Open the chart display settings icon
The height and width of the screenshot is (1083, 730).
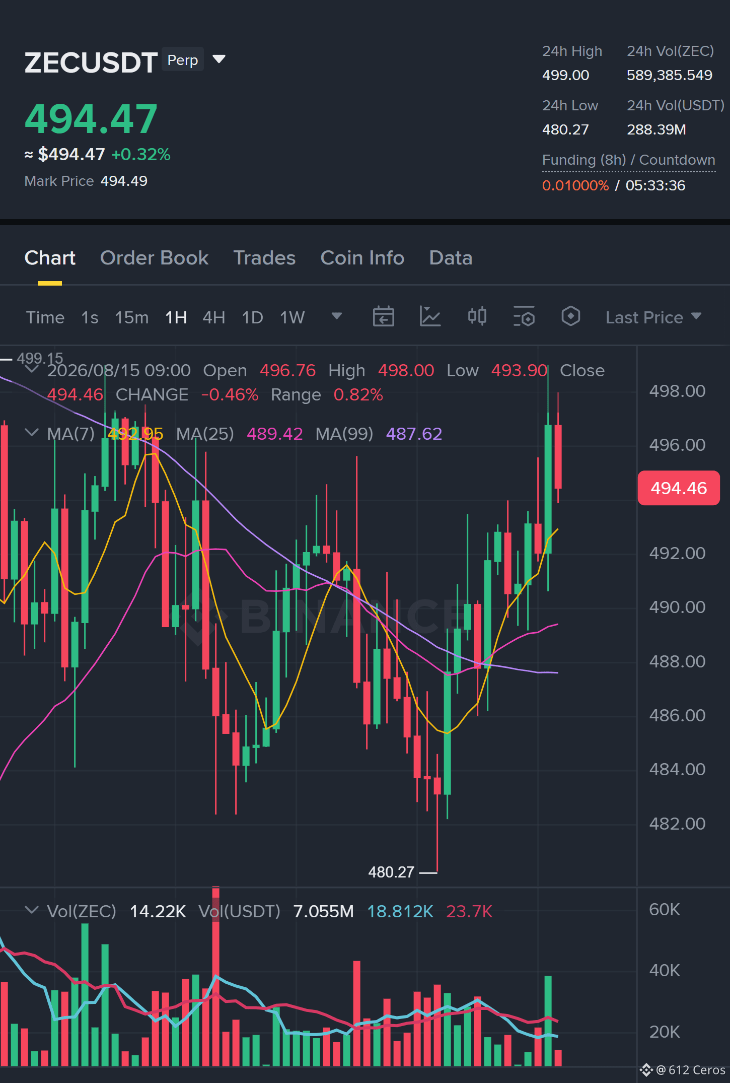(x=524, y=316)
